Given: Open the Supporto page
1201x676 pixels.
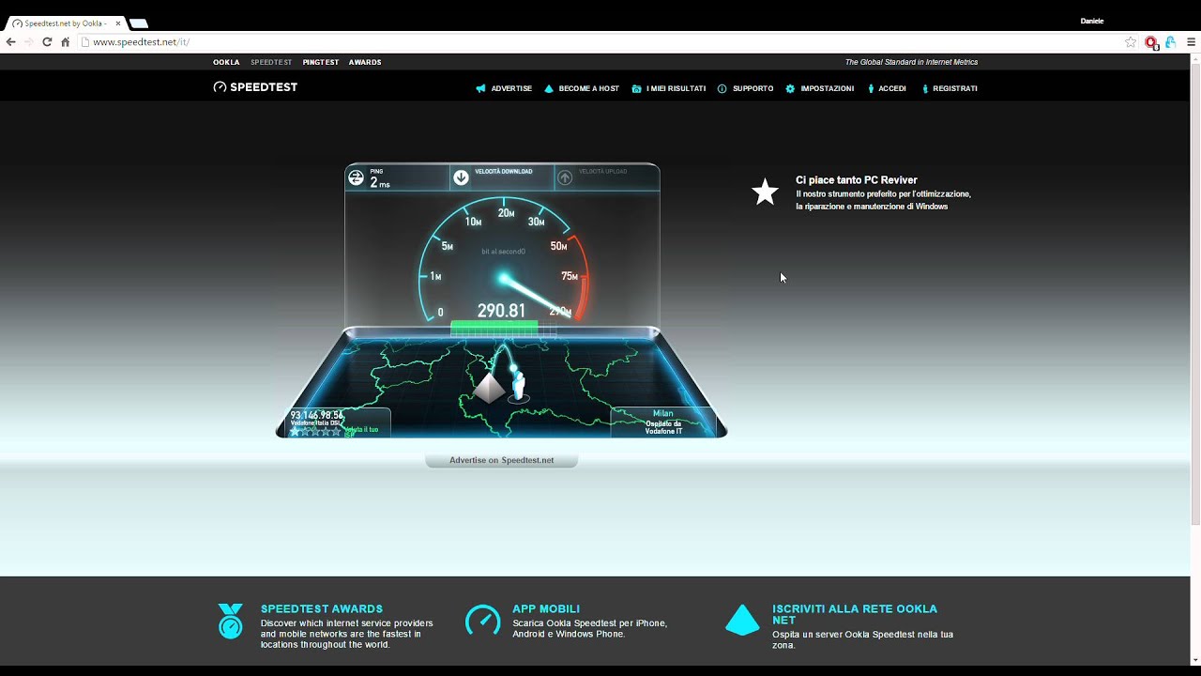Looking at the screenshot, I should click(753, 88).
